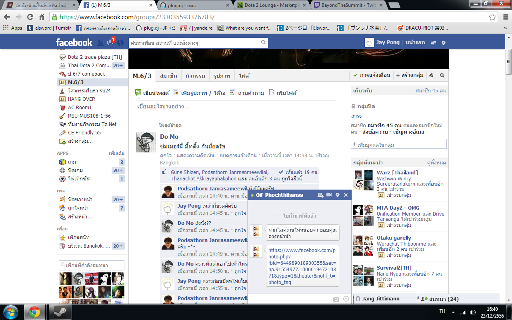Open the files tab ไฟล์
The image size is (512, 320).
pos(244,76)
